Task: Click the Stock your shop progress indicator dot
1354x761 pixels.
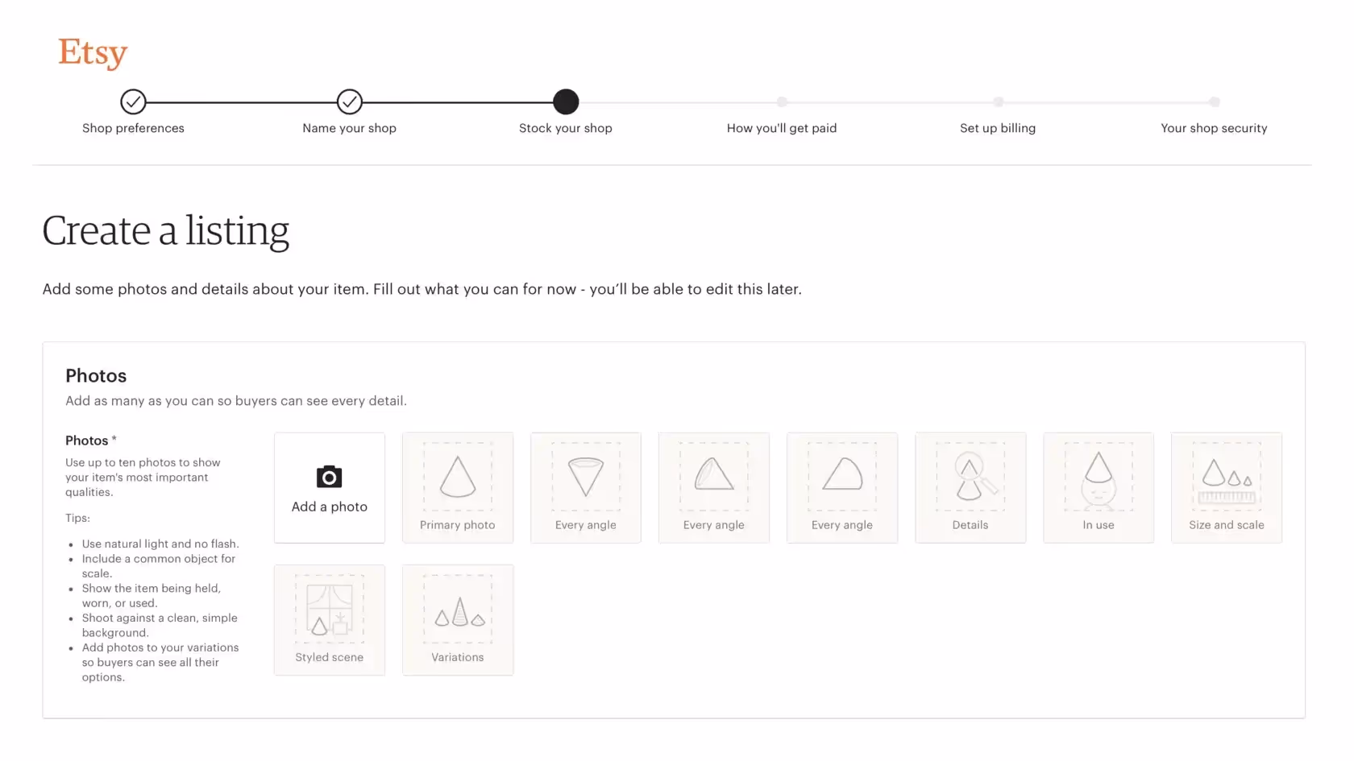Action: click(x=566, y=102)
